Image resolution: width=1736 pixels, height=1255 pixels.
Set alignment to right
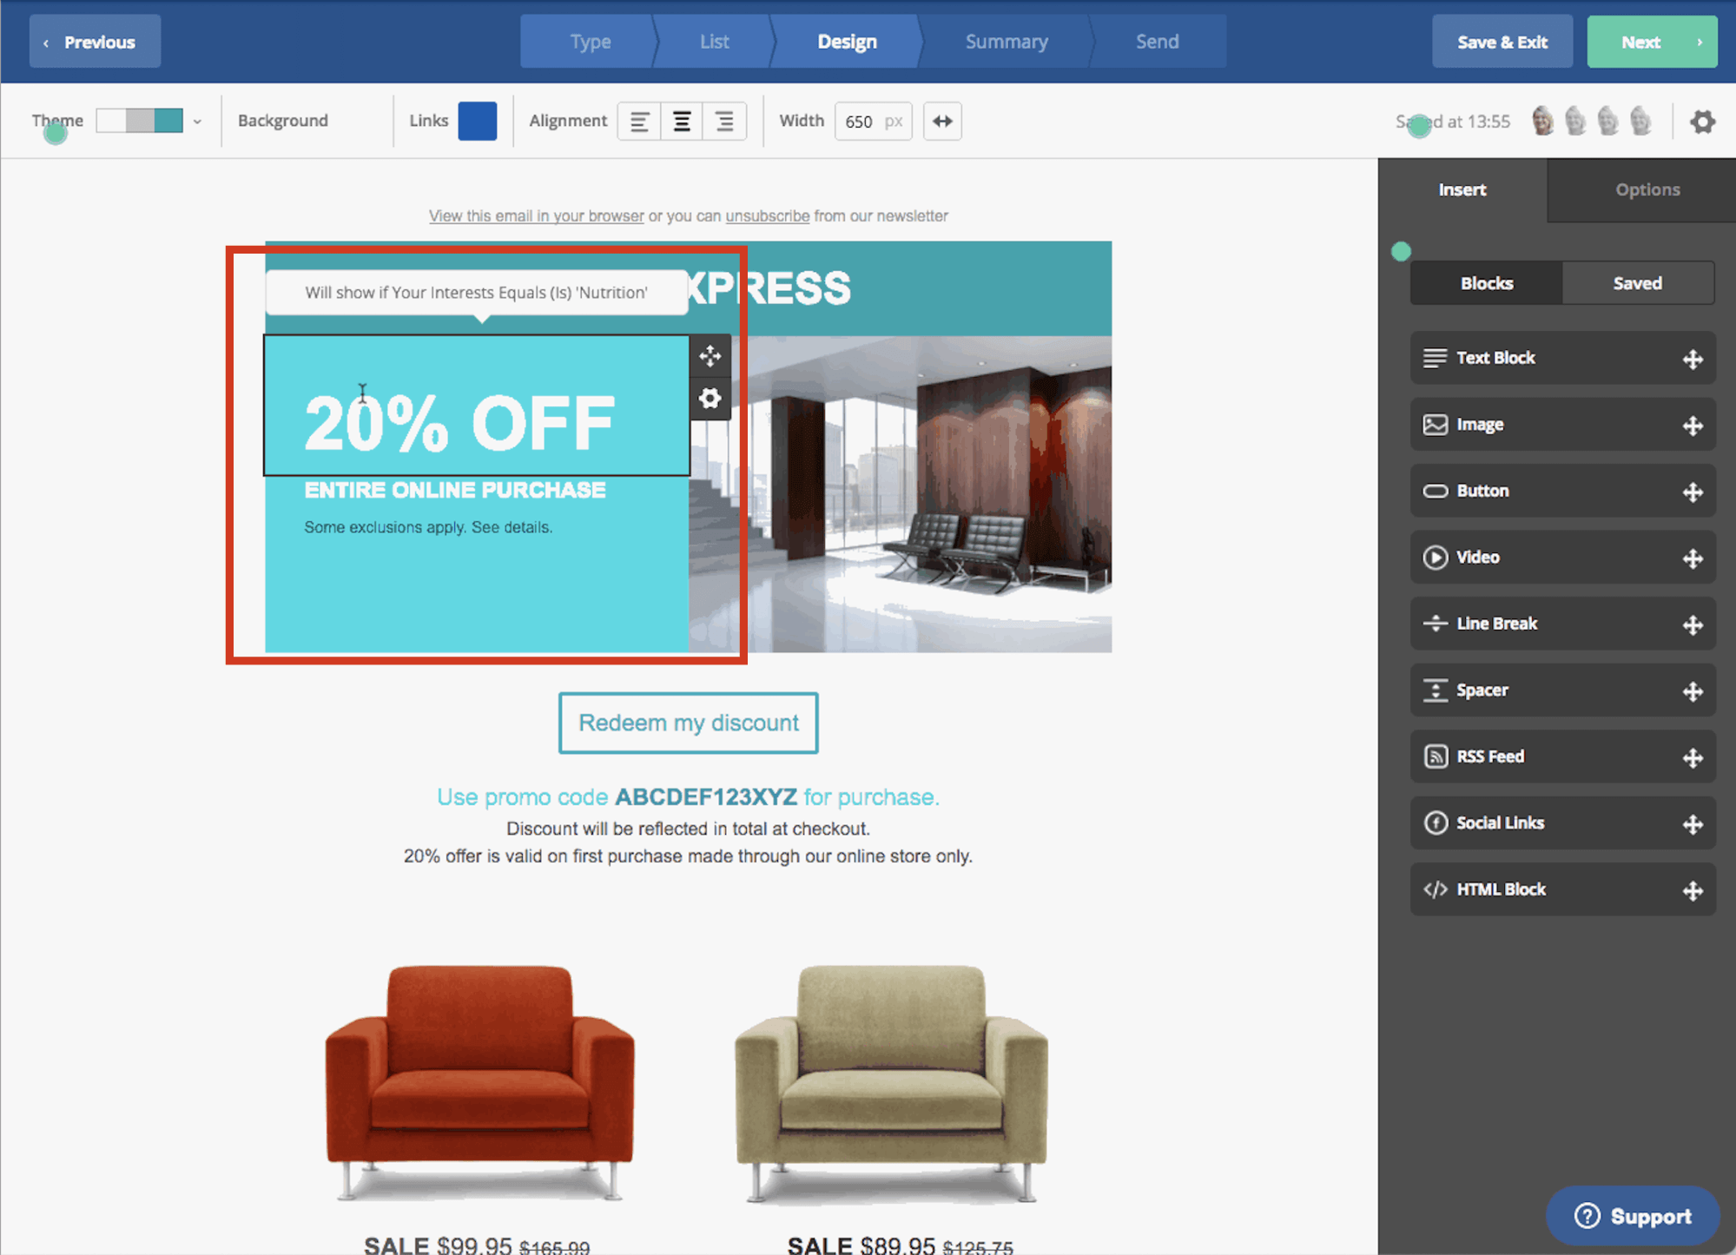(x=724, y=122)
